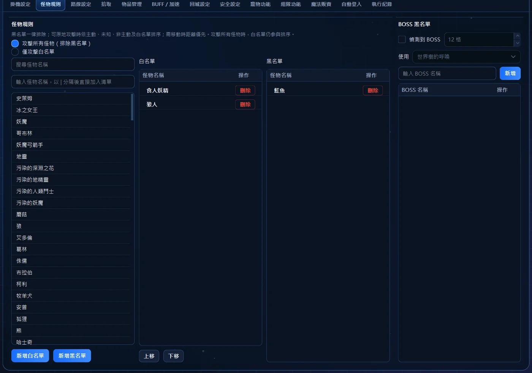Screen dimensions: 532x373
Task: Select 葛林 in monster list
Action: [71, 249]
